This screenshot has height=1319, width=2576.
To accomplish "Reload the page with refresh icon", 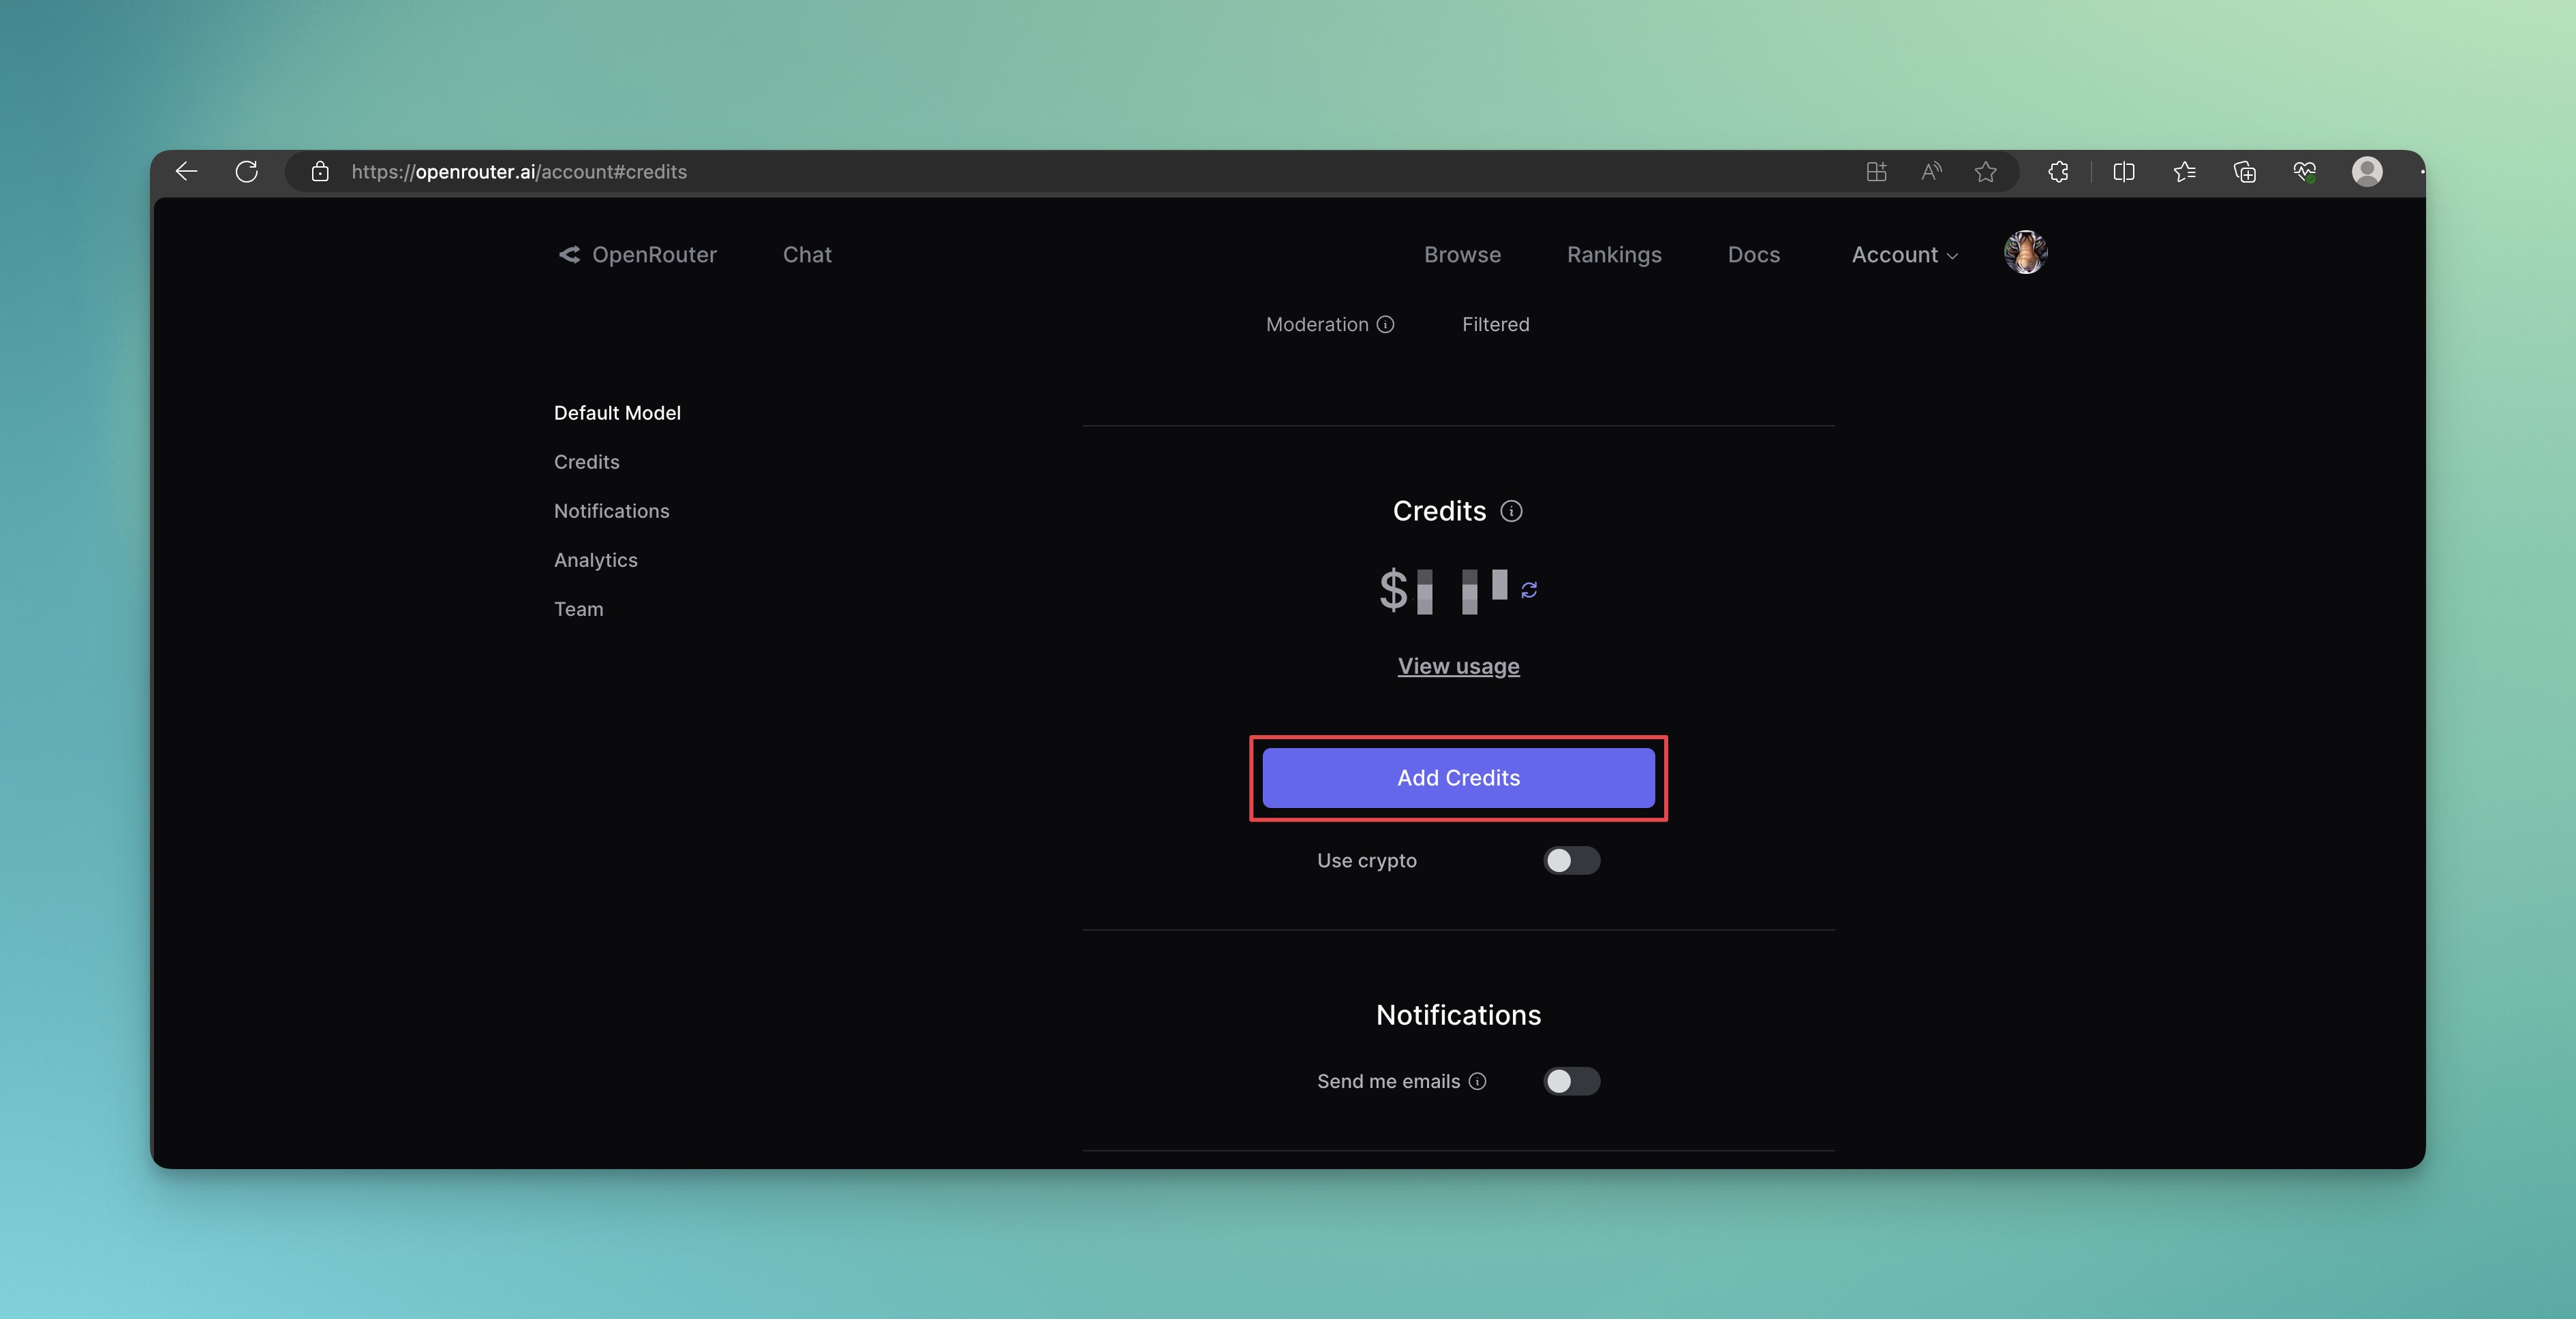I will 246,171.
